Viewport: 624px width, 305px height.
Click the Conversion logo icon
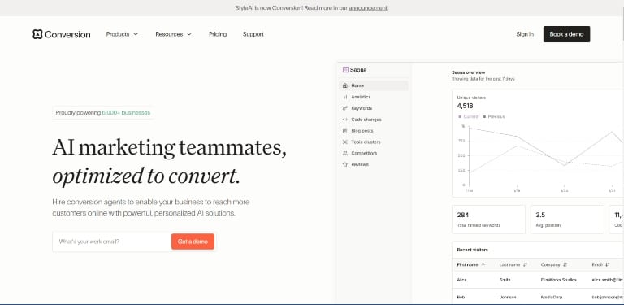37,34
